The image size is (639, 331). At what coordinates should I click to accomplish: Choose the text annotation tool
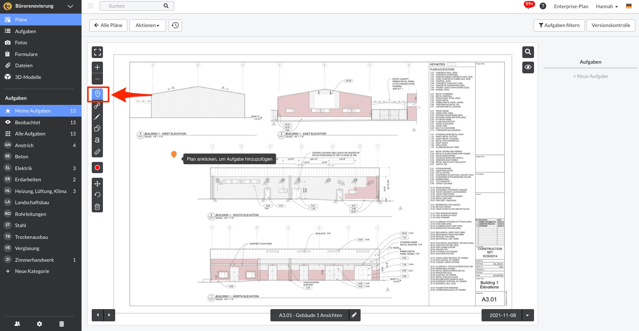97,140
